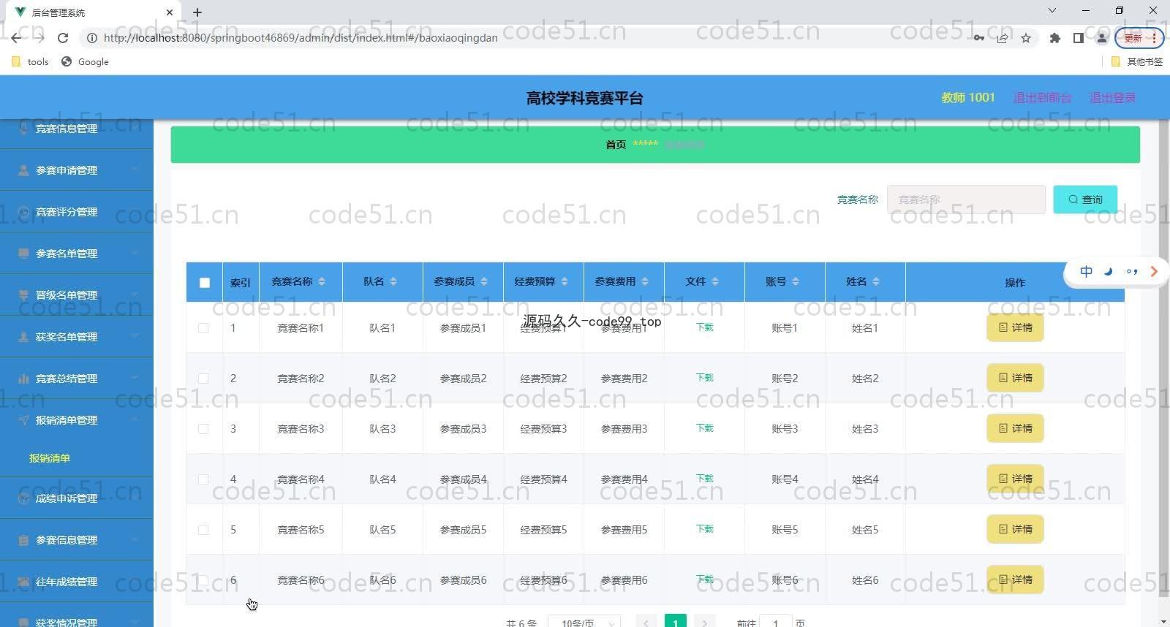
Task: Click the browser address bar URL
Action: pos(301,38)
